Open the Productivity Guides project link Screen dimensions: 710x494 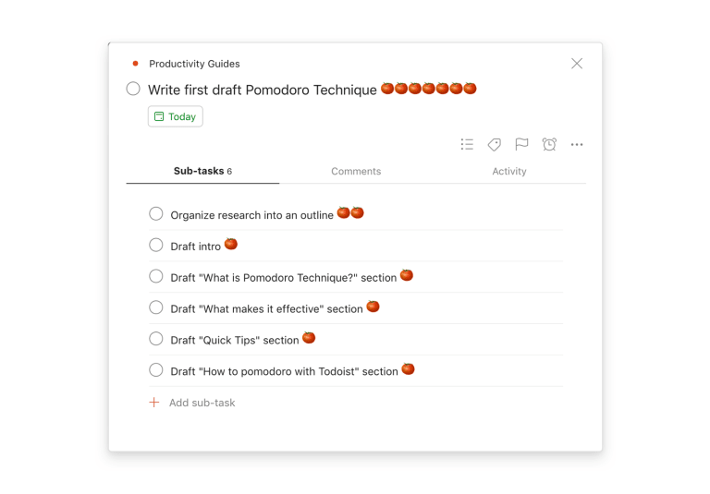[195, 64]
